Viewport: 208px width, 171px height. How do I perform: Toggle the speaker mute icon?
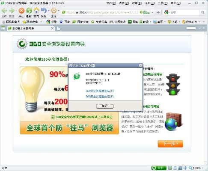[185, 168]
